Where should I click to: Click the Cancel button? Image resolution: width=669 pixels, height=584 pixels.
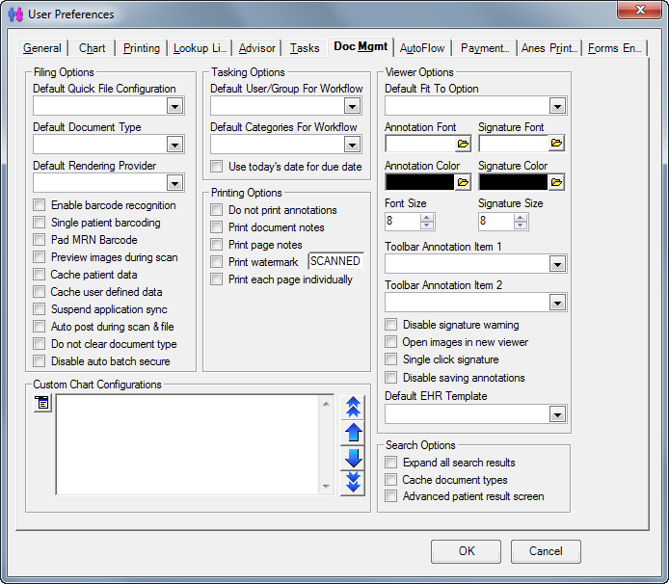(546, 551)
